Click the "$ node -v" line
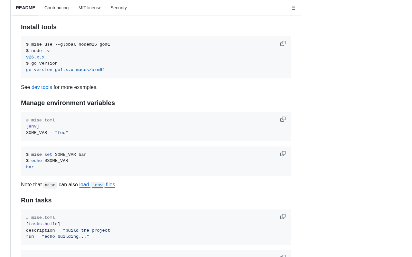Screen dimensions: 412x257 38,51
